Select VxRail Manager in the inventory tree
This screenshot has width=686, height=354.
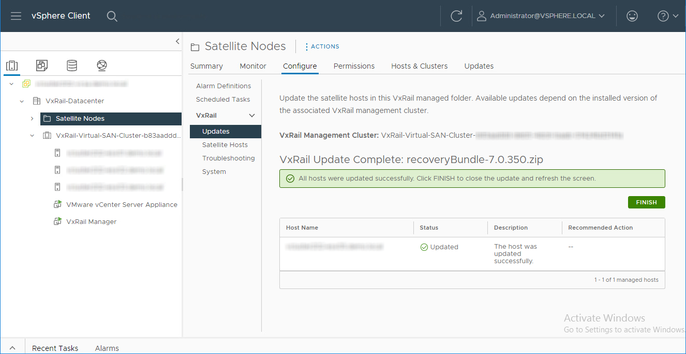coord(91,222)
